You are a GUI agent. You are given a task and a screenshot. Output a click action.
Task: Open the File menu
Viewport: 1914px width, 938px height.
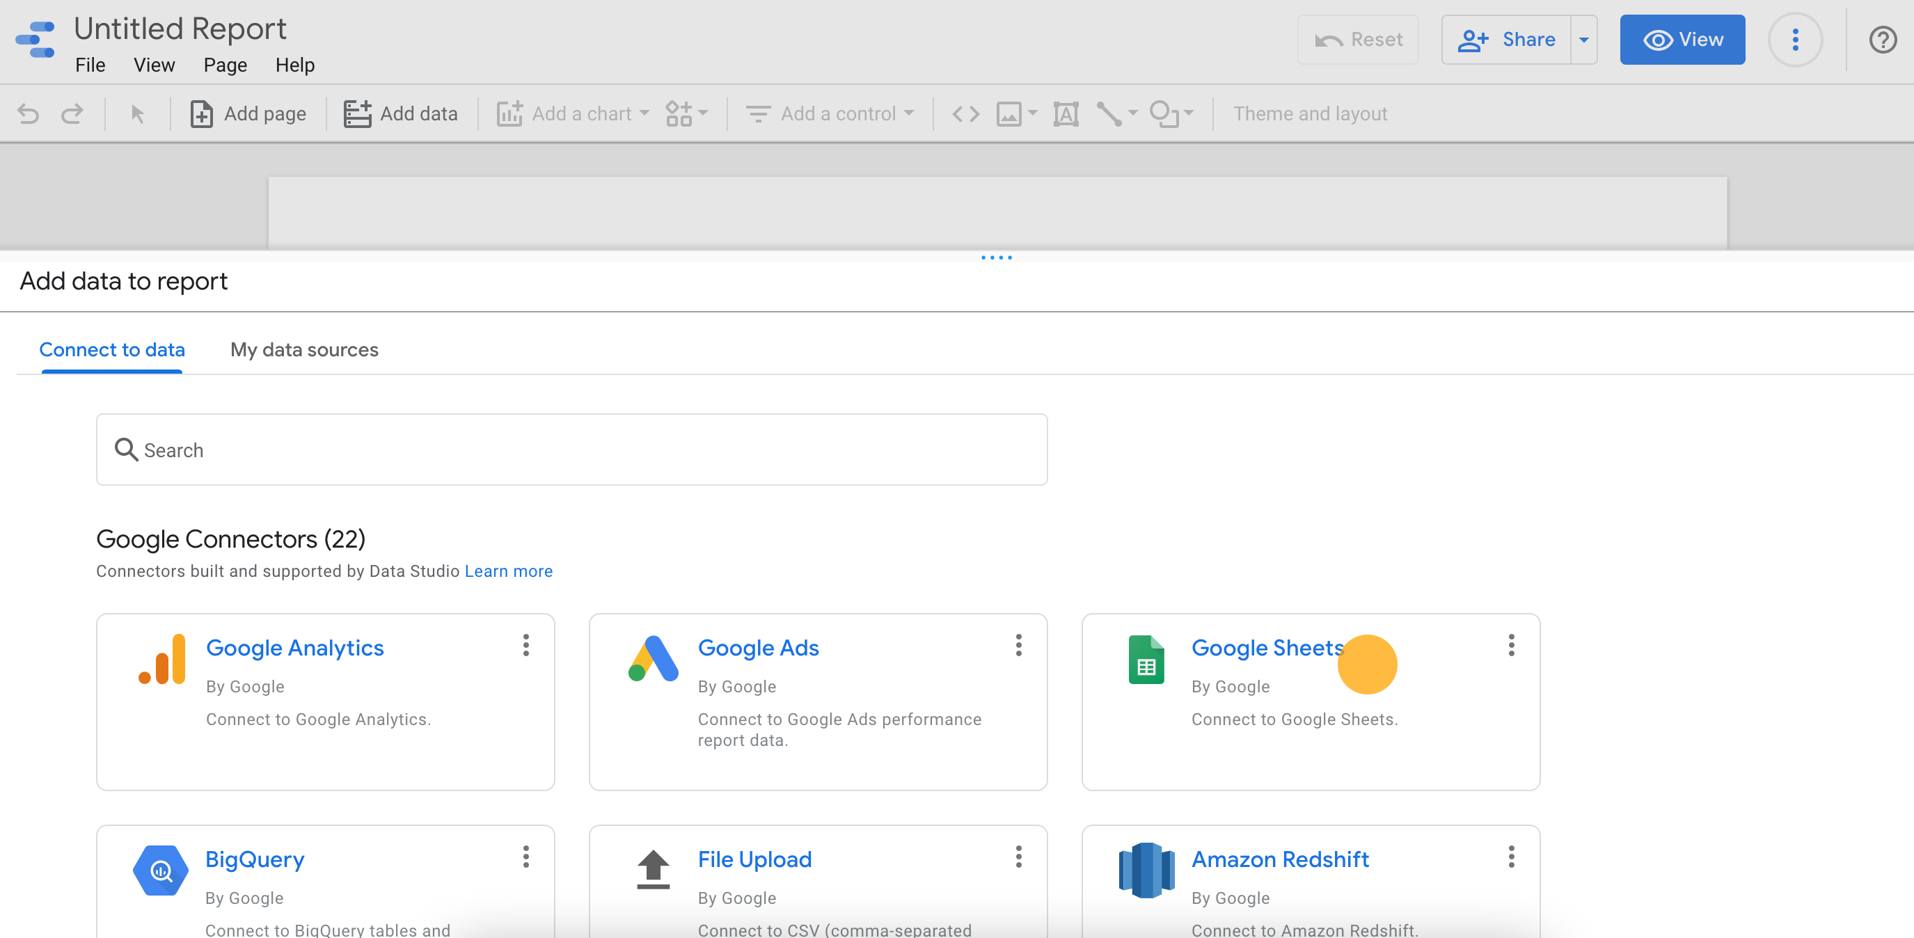[90, 65]
